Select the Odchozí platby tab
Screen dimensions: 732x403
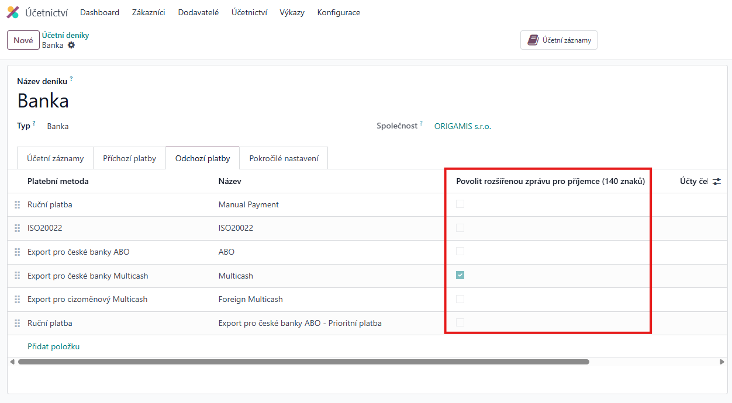point(203,158)
